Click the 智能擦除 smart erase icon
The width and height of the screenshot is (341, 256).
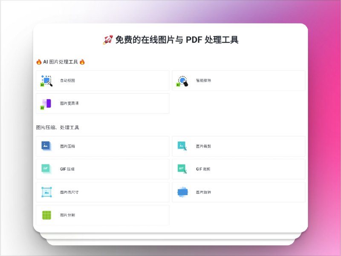182,81
